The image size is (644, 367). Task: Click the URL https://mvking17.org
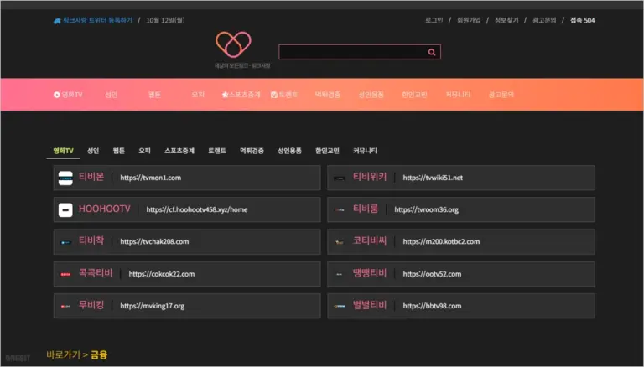pos(152,306)
